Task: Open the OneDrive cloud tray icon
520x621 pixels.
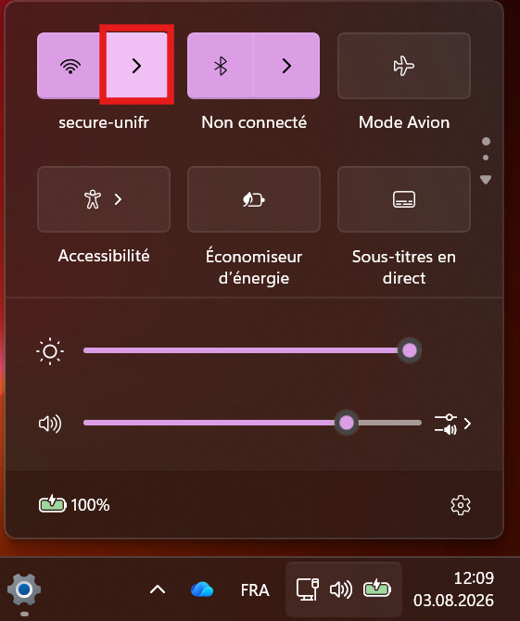Action: click(202, 589)
